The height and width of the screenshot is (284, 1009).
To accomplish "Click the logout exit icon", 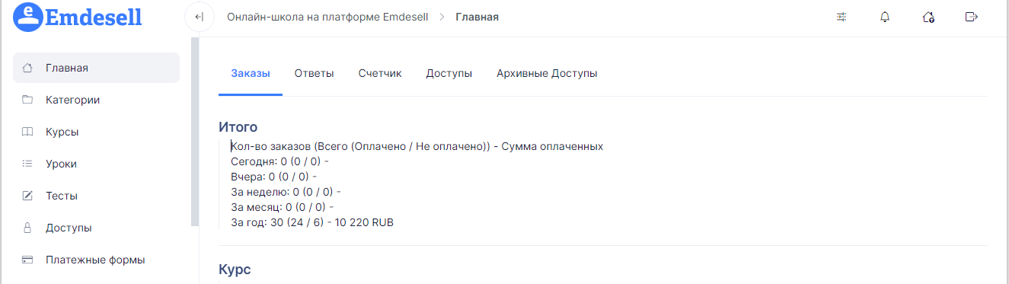I will (x=971, y=17).
